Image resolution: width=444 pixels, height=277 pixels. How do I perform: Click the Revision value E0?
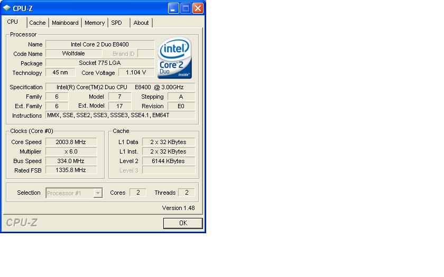tap(181, 106)
